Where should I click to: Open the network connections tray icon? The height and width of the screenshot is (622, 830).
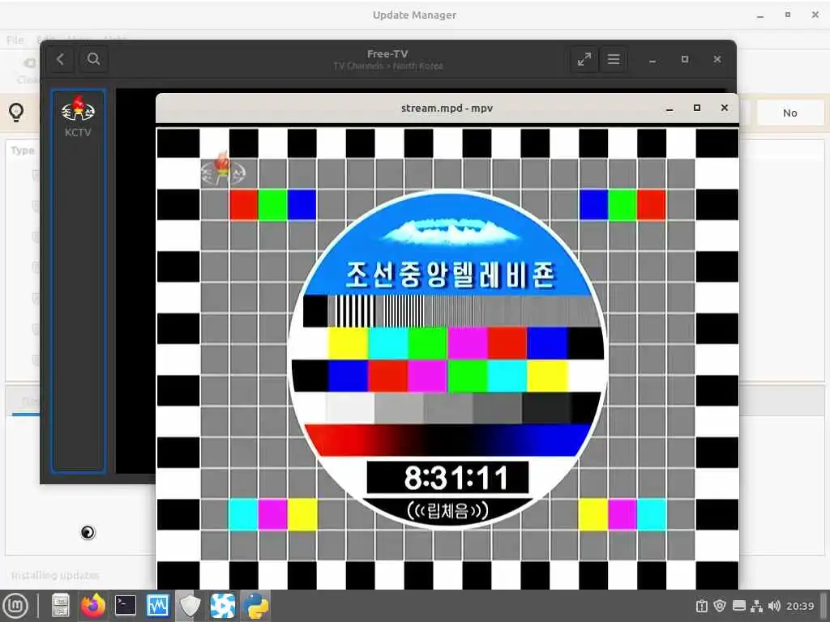click(757, 606)
